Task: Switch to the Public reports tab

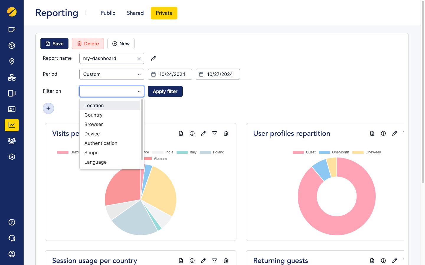Action: tap(107, 13)
